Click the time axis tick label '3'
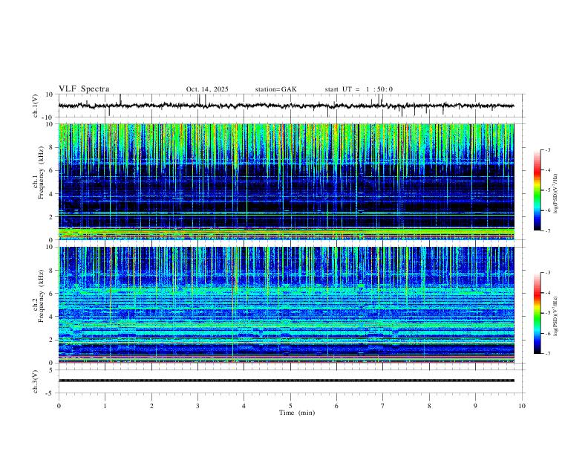Screen dimensions: 588x455 197,406
